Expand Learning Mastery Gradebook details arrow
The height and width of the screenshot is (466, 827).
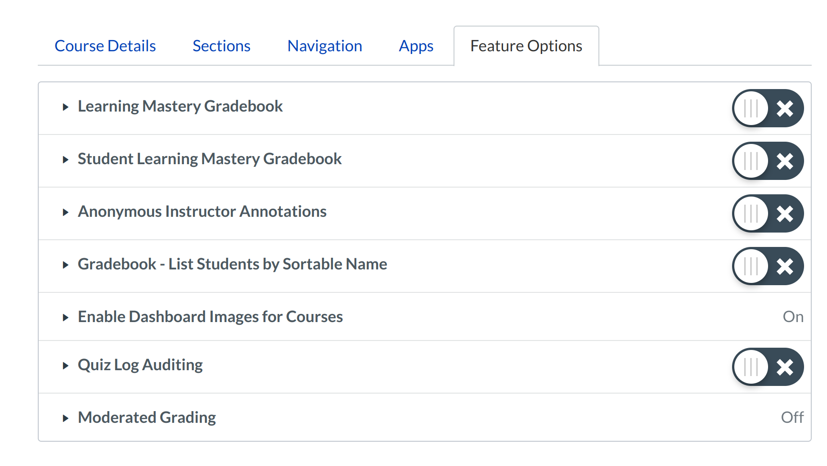[x=66, y=107]
